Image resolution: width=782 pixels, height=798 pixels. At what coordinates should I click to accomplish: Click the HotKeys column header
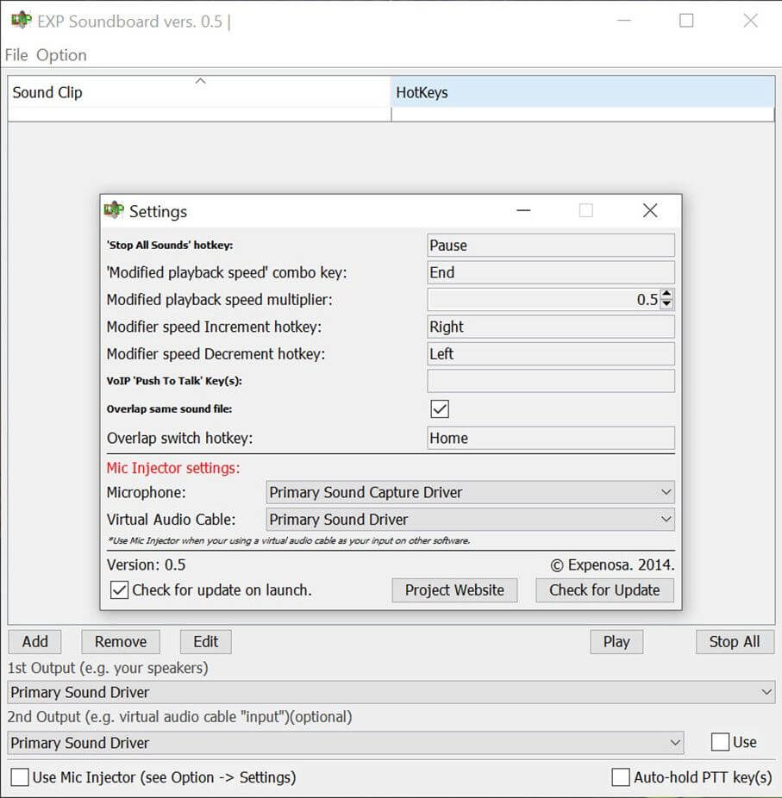pyautogui.click(x=582, y=92)
